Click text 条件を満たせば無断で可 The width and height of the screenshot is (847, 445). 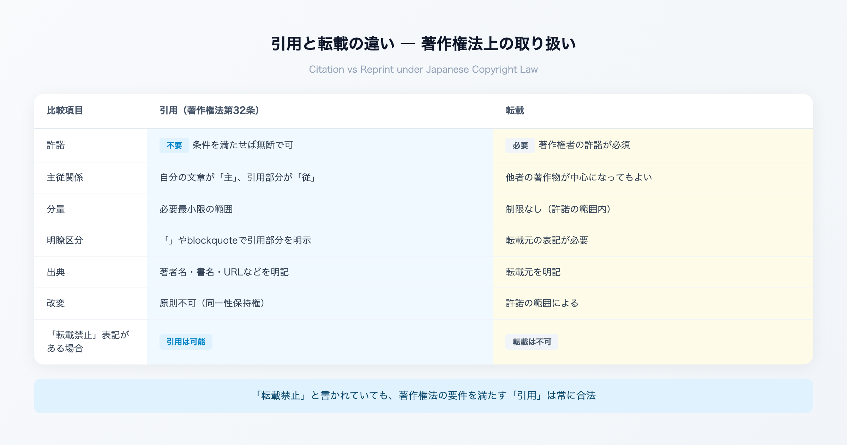tap(242, 145)
